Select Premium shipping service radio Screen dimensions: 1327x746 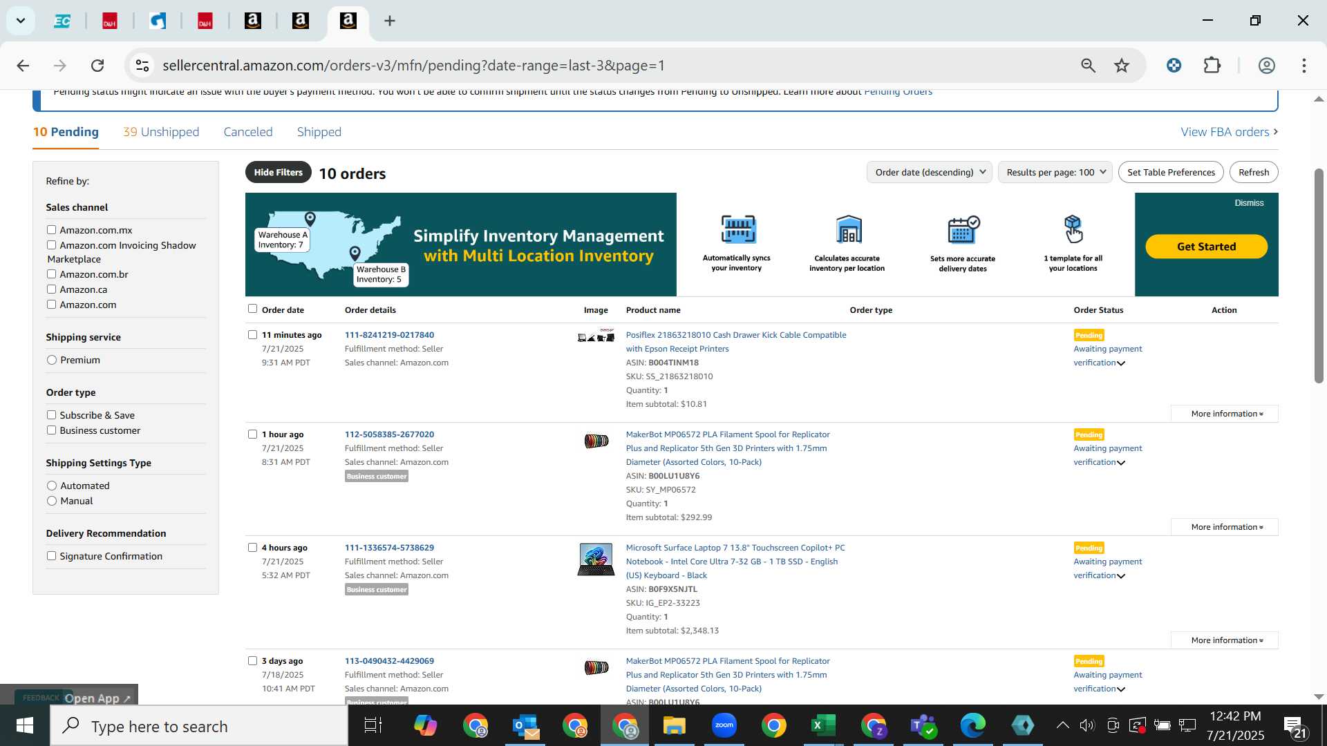click(52, 360)
